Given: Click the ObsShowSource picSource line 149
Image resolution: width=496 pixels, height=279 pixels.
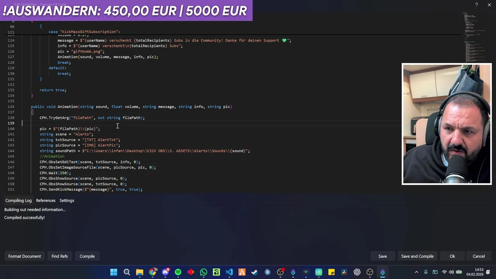Looking at the screenshot, I should [x=83, y=179].
